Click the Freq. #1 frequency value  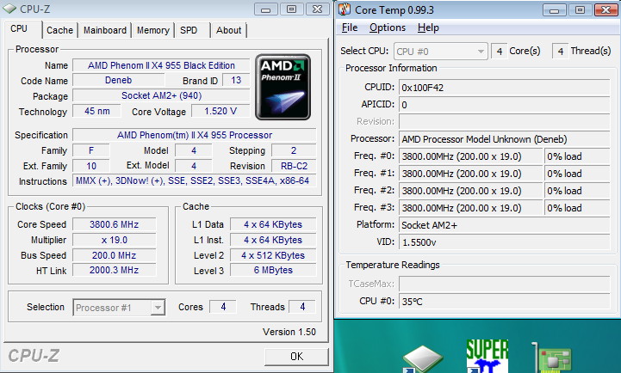point(470,174)
